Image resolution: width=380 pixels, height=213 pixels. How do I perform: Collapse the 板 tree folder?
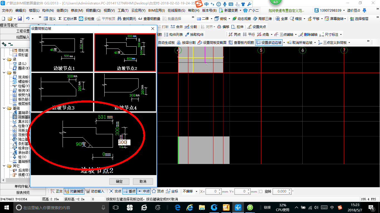[4, 73]
